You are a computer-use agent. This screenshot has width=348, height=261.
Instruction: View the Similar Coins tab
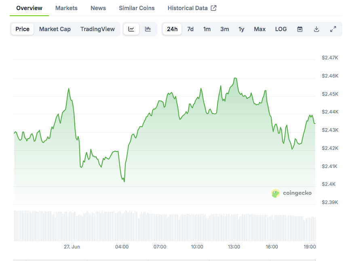tap(137, 8)
